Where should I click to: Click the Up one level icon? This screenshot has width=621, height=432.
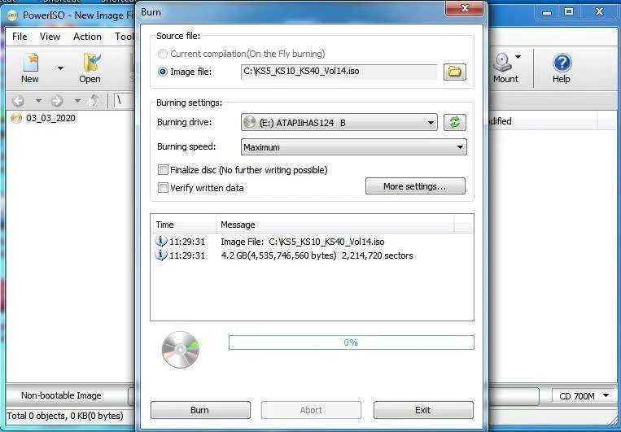pos(94,101)
